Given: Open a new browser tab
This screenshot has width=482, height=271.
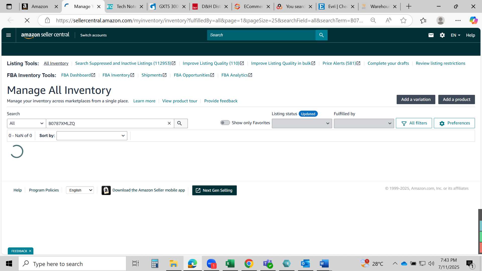Looking at the screenshot, I should pos(409,7).
